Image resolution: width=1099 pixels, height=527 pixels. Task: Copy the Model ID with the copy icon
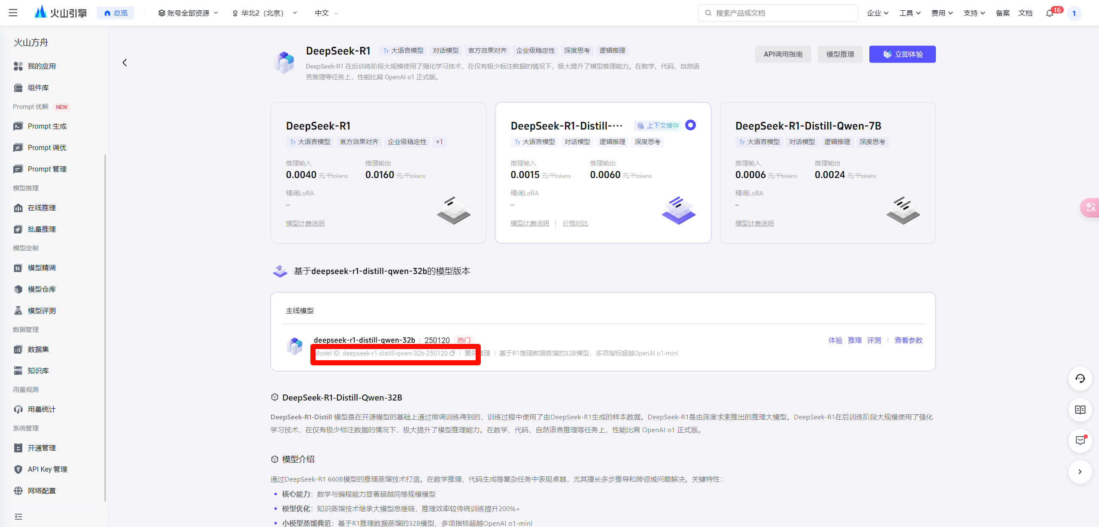coord(452,353)
